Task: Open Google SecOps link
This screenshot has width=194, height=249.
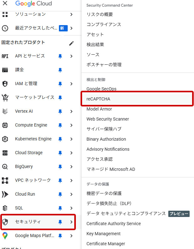Action: point(102,89)
